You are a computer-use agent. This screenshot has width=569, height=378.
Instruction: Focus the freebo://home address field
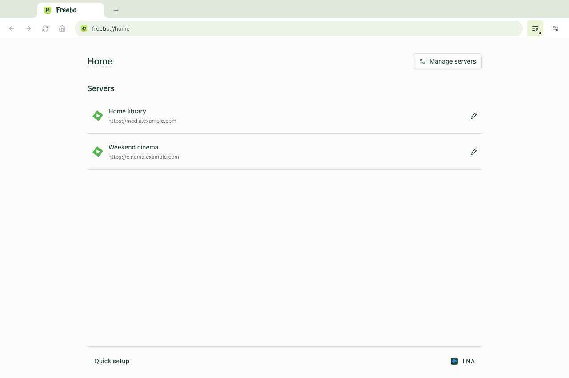point(299,28)
